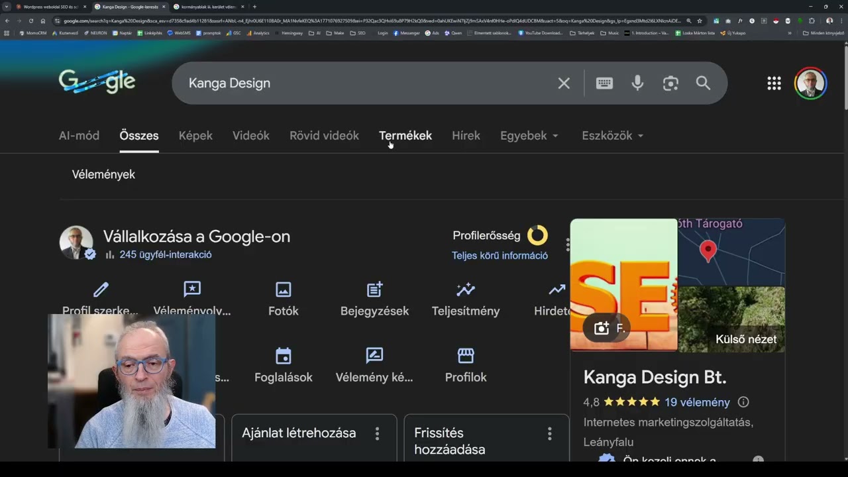Open the 19 vélemény reviews link

(698, 402)
